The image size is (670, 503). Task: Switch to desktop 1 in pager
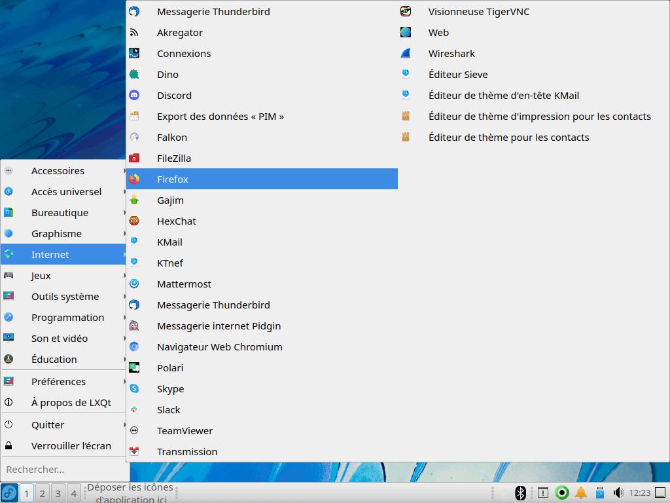point(26,493)
